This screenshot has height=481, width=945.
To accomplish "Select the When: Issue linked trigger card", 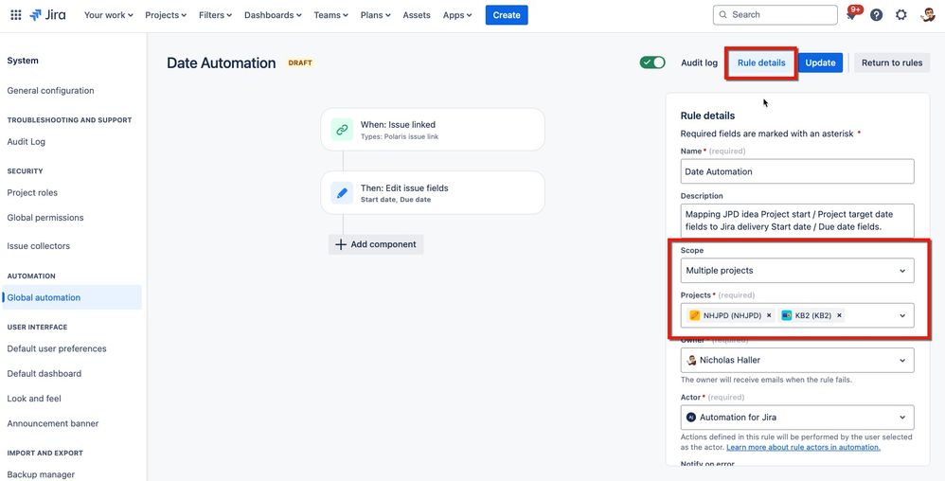I will coord(433,130).
